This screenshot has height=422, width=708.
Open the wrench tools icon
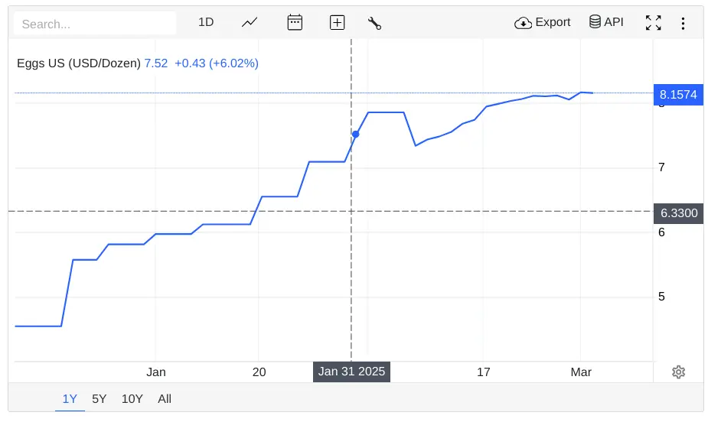click(374, 23)
